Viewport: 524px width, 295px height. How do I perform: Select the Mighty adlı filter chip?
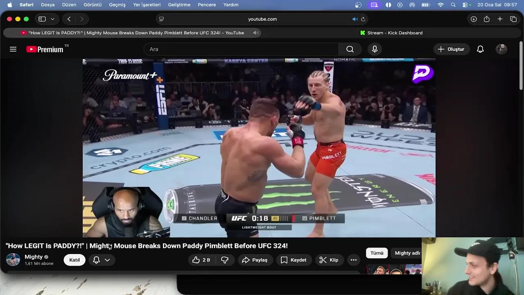coord(407,253)
